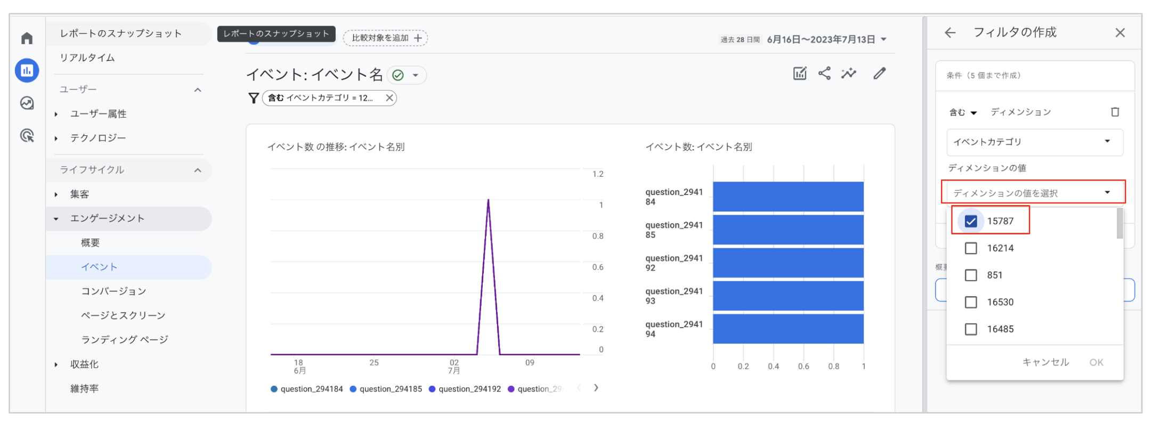Click the filter funnel icon
This screenshot has height=424, width=1153.
[x=254, y=98]
